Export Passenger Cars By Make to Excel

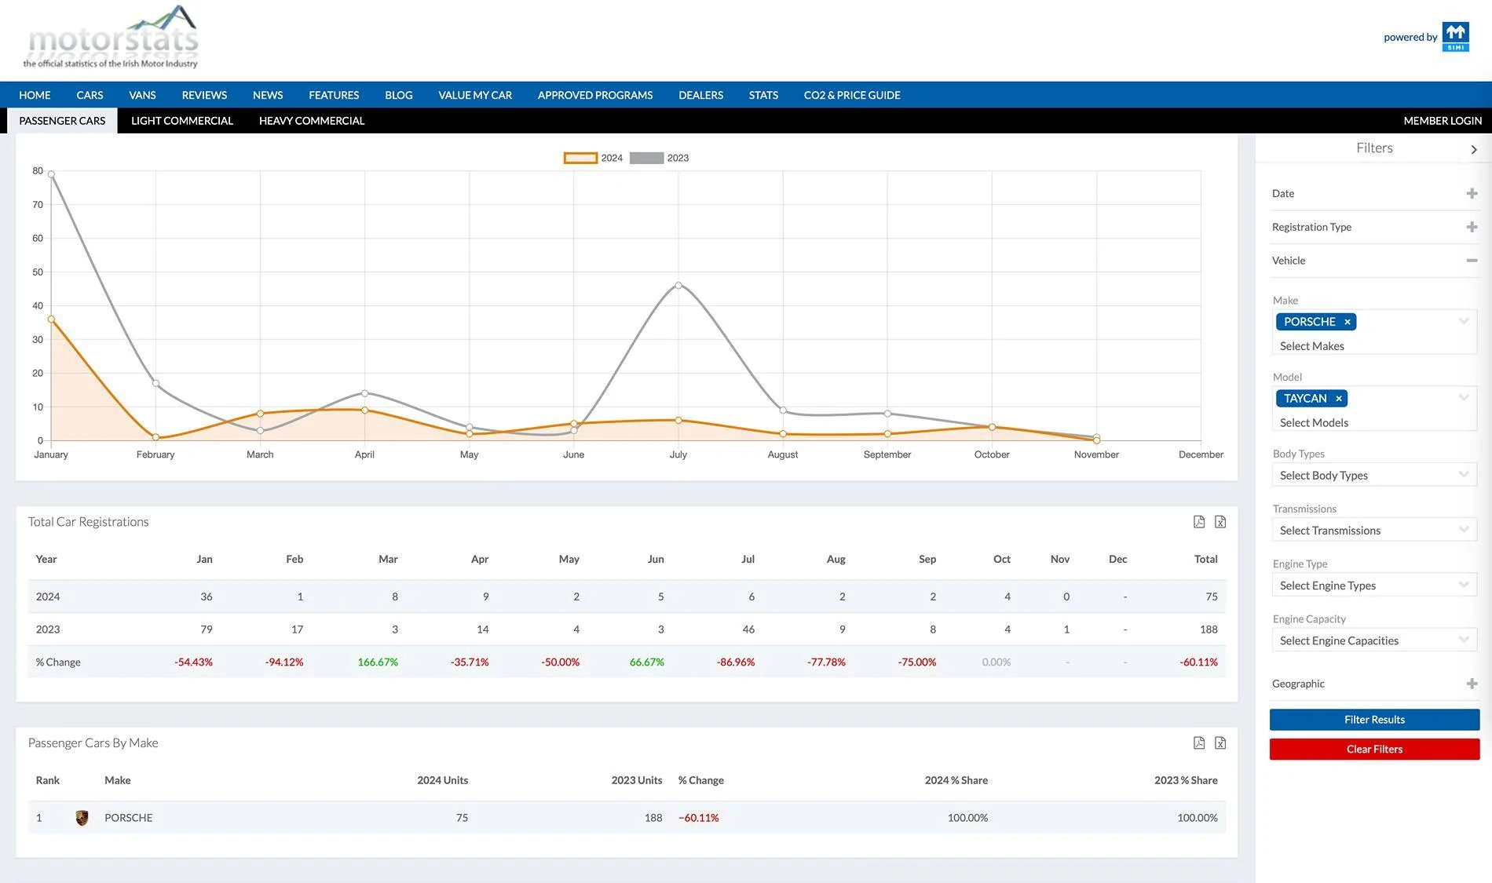(x=1220, y=743)
